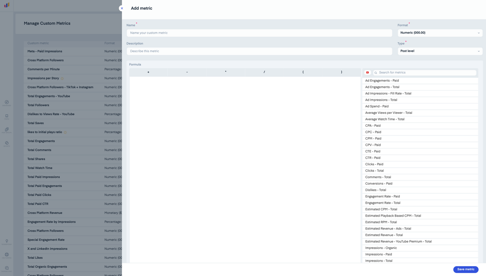Add Ad Engagements - Total metric
486x276 pixels.
[420, 87]
